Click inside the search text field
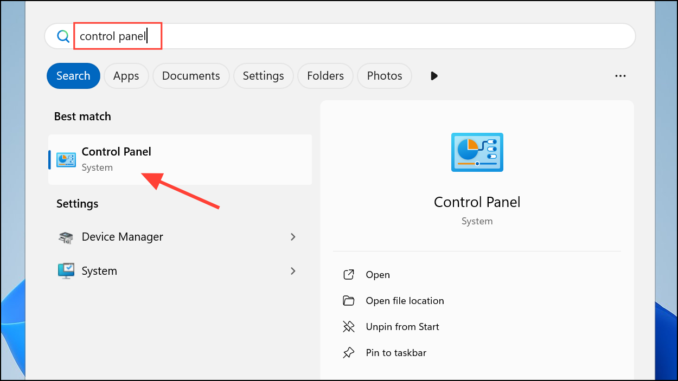 340,36
